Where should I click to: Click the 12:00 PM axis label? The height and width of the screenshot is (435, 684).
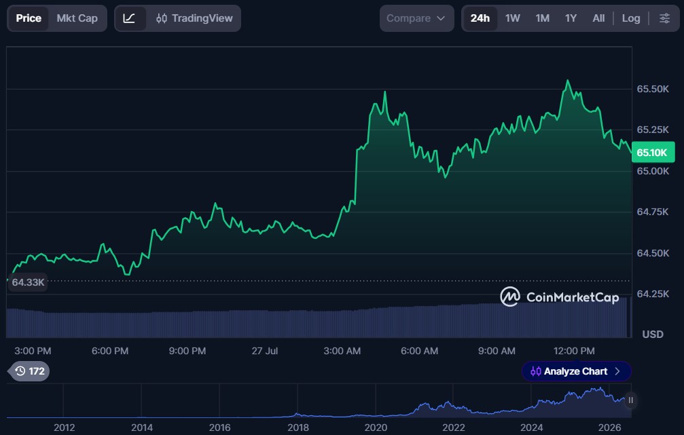point(574,351)
